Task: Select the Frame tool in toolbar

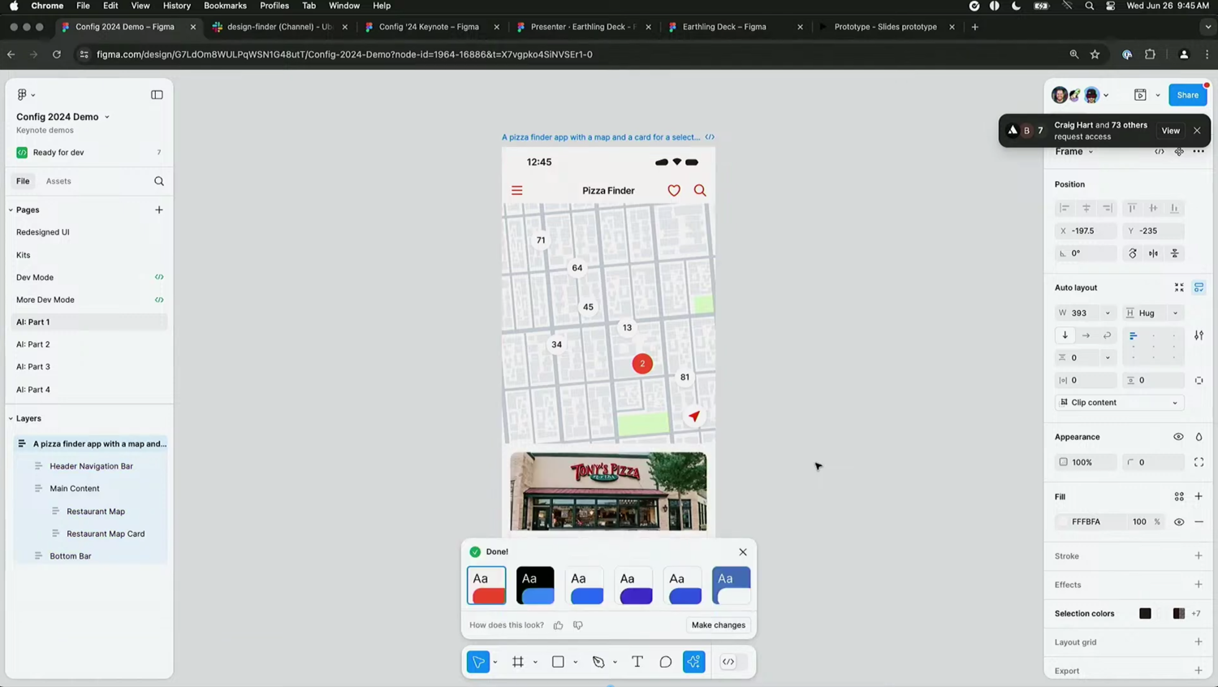Action: point(518,662)
